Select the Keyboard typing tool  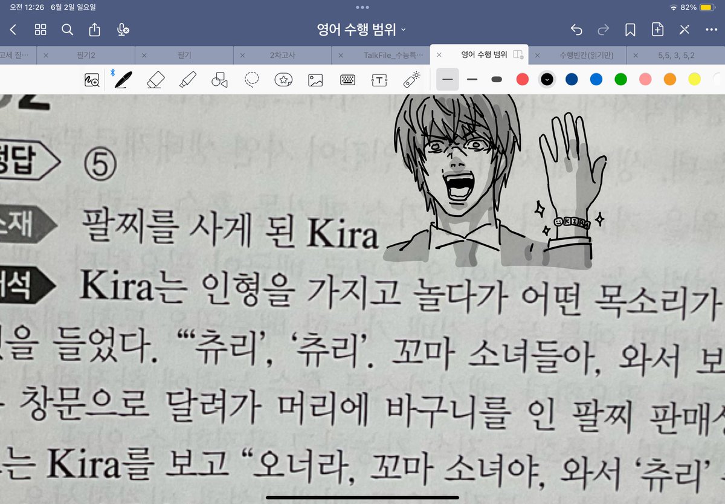pos(347,80)
